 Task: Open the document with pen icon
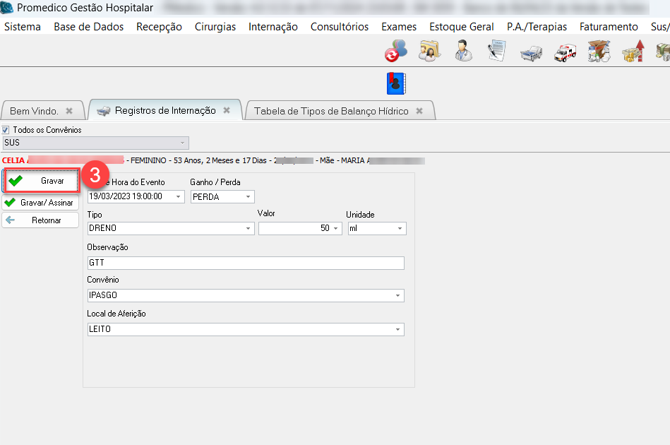(x=497, y=51)
